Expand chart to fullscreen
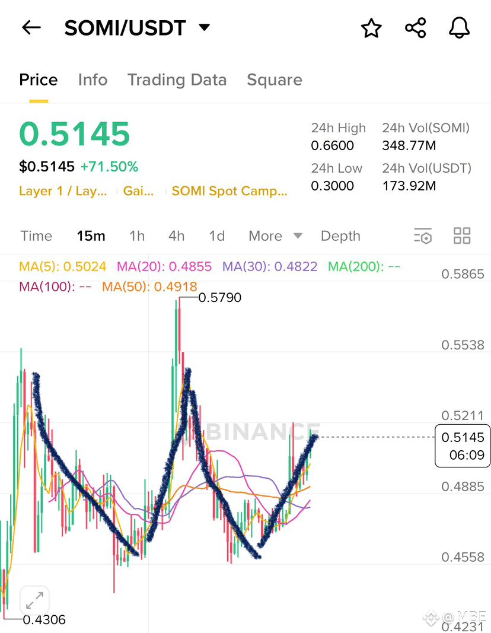Screen dimensions: 491x633 (x=35, y=600)
